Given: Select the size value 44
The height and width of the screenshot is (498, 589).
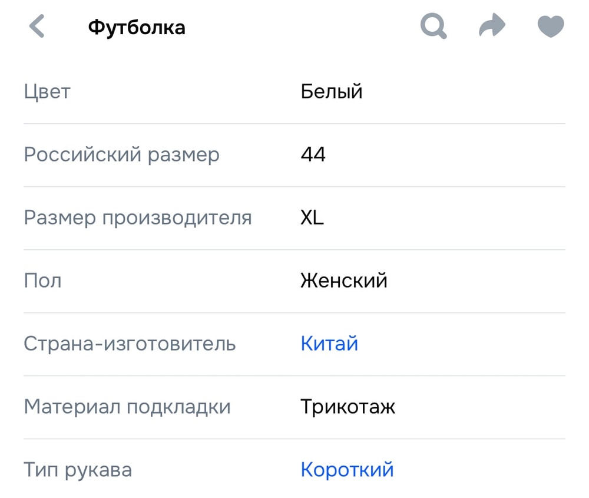Looking at the screenshot, I should click(x=313, y=155).
